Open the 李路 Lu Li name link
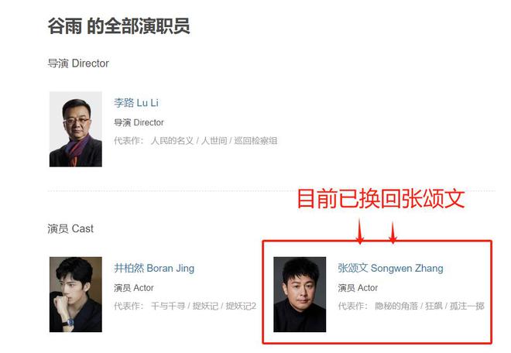The height and width of the screenshot is (353, 511). tap(136, 103)
